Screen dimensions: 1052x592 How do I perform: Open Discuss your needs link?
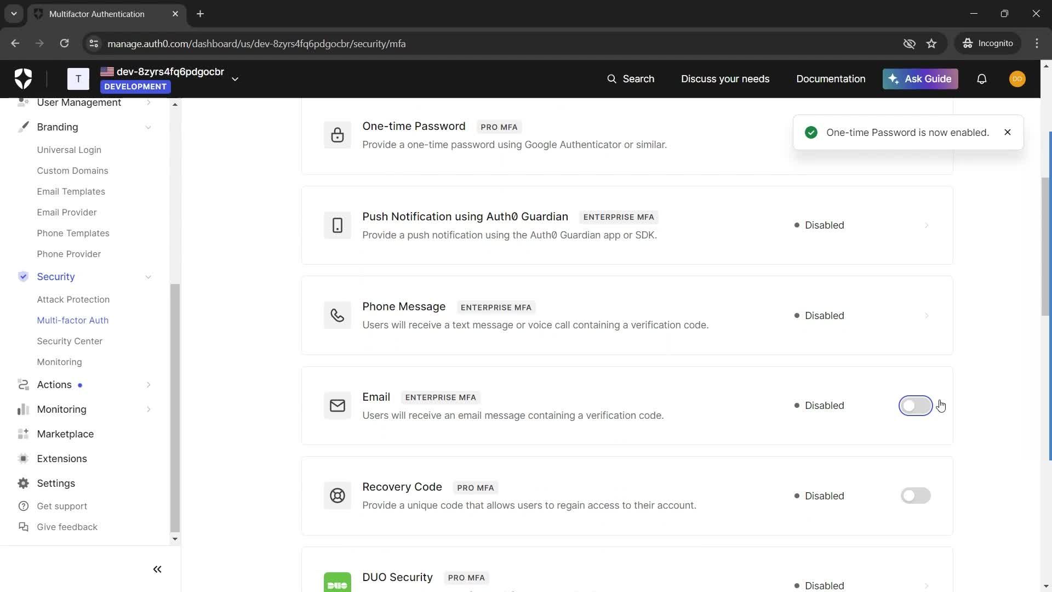[x=725, y=79]
